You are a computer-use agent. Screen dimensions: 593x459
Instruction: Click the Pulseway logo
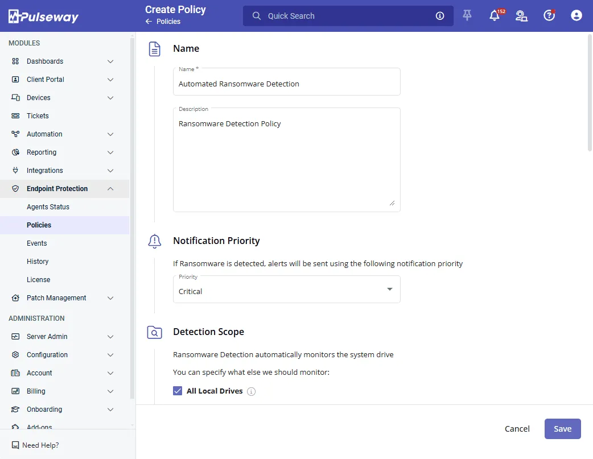44,16
